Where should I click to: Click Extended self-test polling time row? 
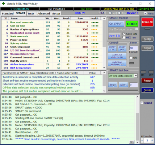tap(52, 84)
